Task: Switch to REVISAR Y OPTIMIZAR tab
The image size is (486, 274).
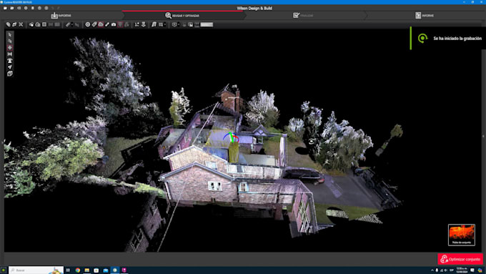Action: pos(182,15)
